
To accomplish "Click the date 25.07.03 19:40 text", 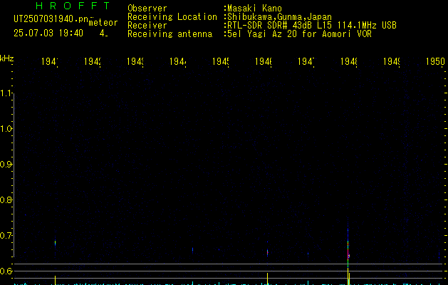I will click(x=48, y=33).
